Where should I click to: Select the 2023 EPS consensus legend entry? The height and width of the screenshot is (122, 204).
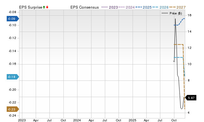coord(110,7)
